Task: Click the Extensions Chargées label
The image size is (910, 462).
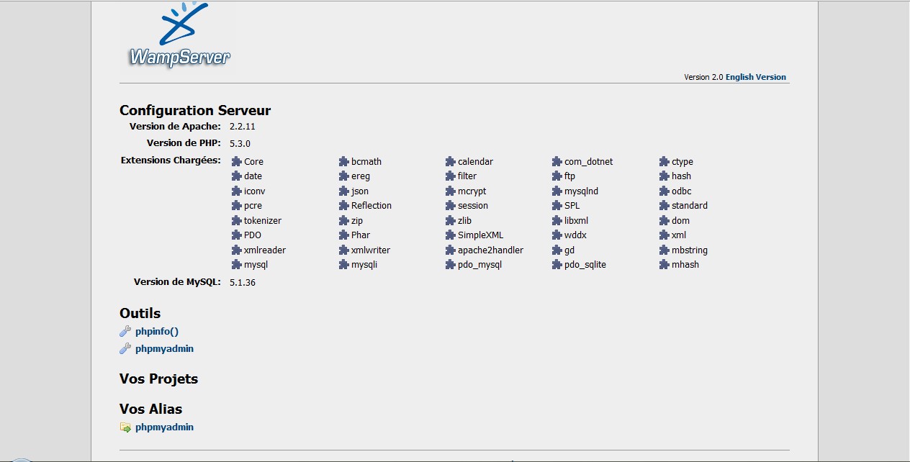Action: point(171,160)
